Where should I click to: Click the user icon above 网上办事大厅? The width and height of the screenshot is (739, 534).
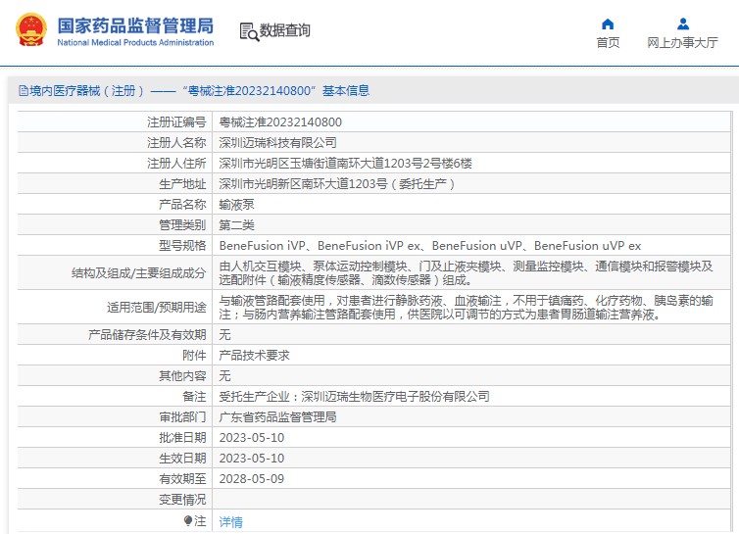point(683,24)
